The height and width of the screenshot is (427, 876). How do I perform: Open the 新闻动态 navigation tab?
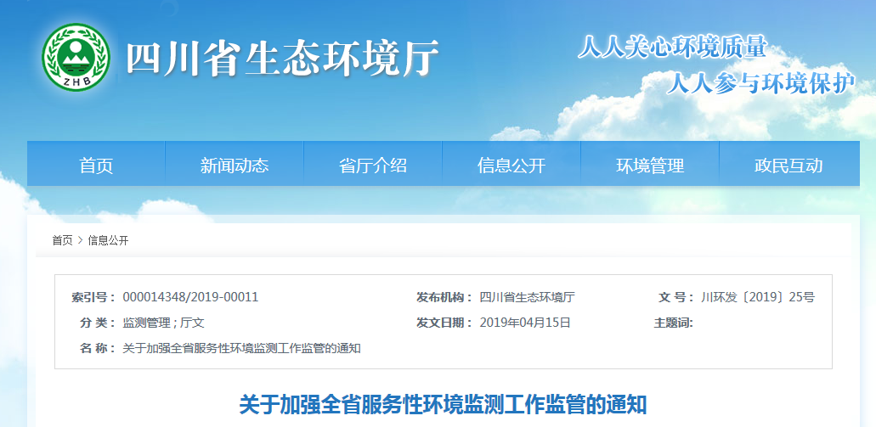tap(235, 166)
